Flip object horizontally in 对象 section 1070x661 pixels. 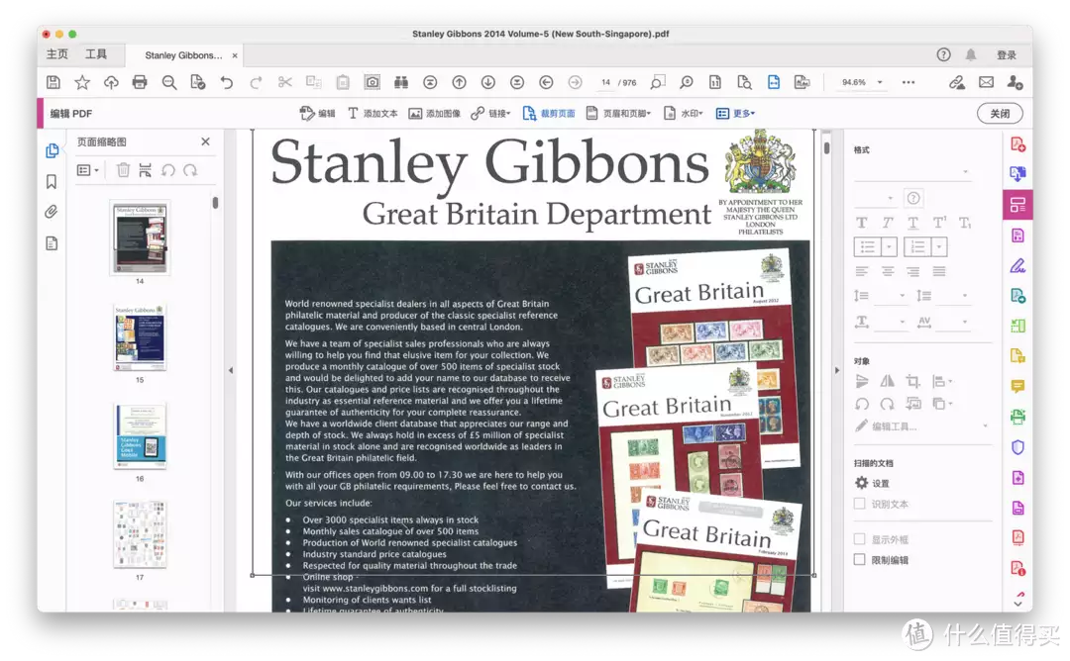(887, 381)
